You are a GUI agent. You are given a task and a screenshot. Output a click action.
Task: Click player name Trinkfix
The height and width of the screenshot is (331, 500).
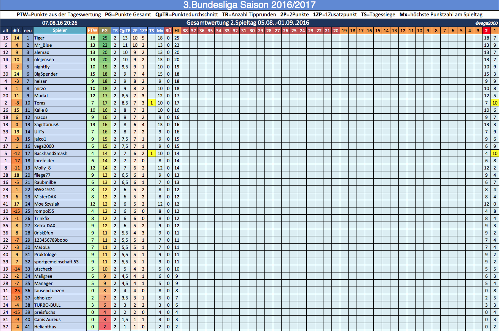tap(42, 219)
